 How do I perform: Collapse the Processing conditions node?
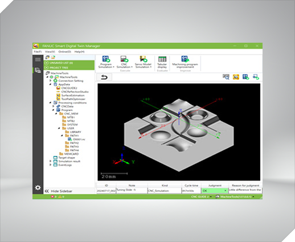point(50,102)
